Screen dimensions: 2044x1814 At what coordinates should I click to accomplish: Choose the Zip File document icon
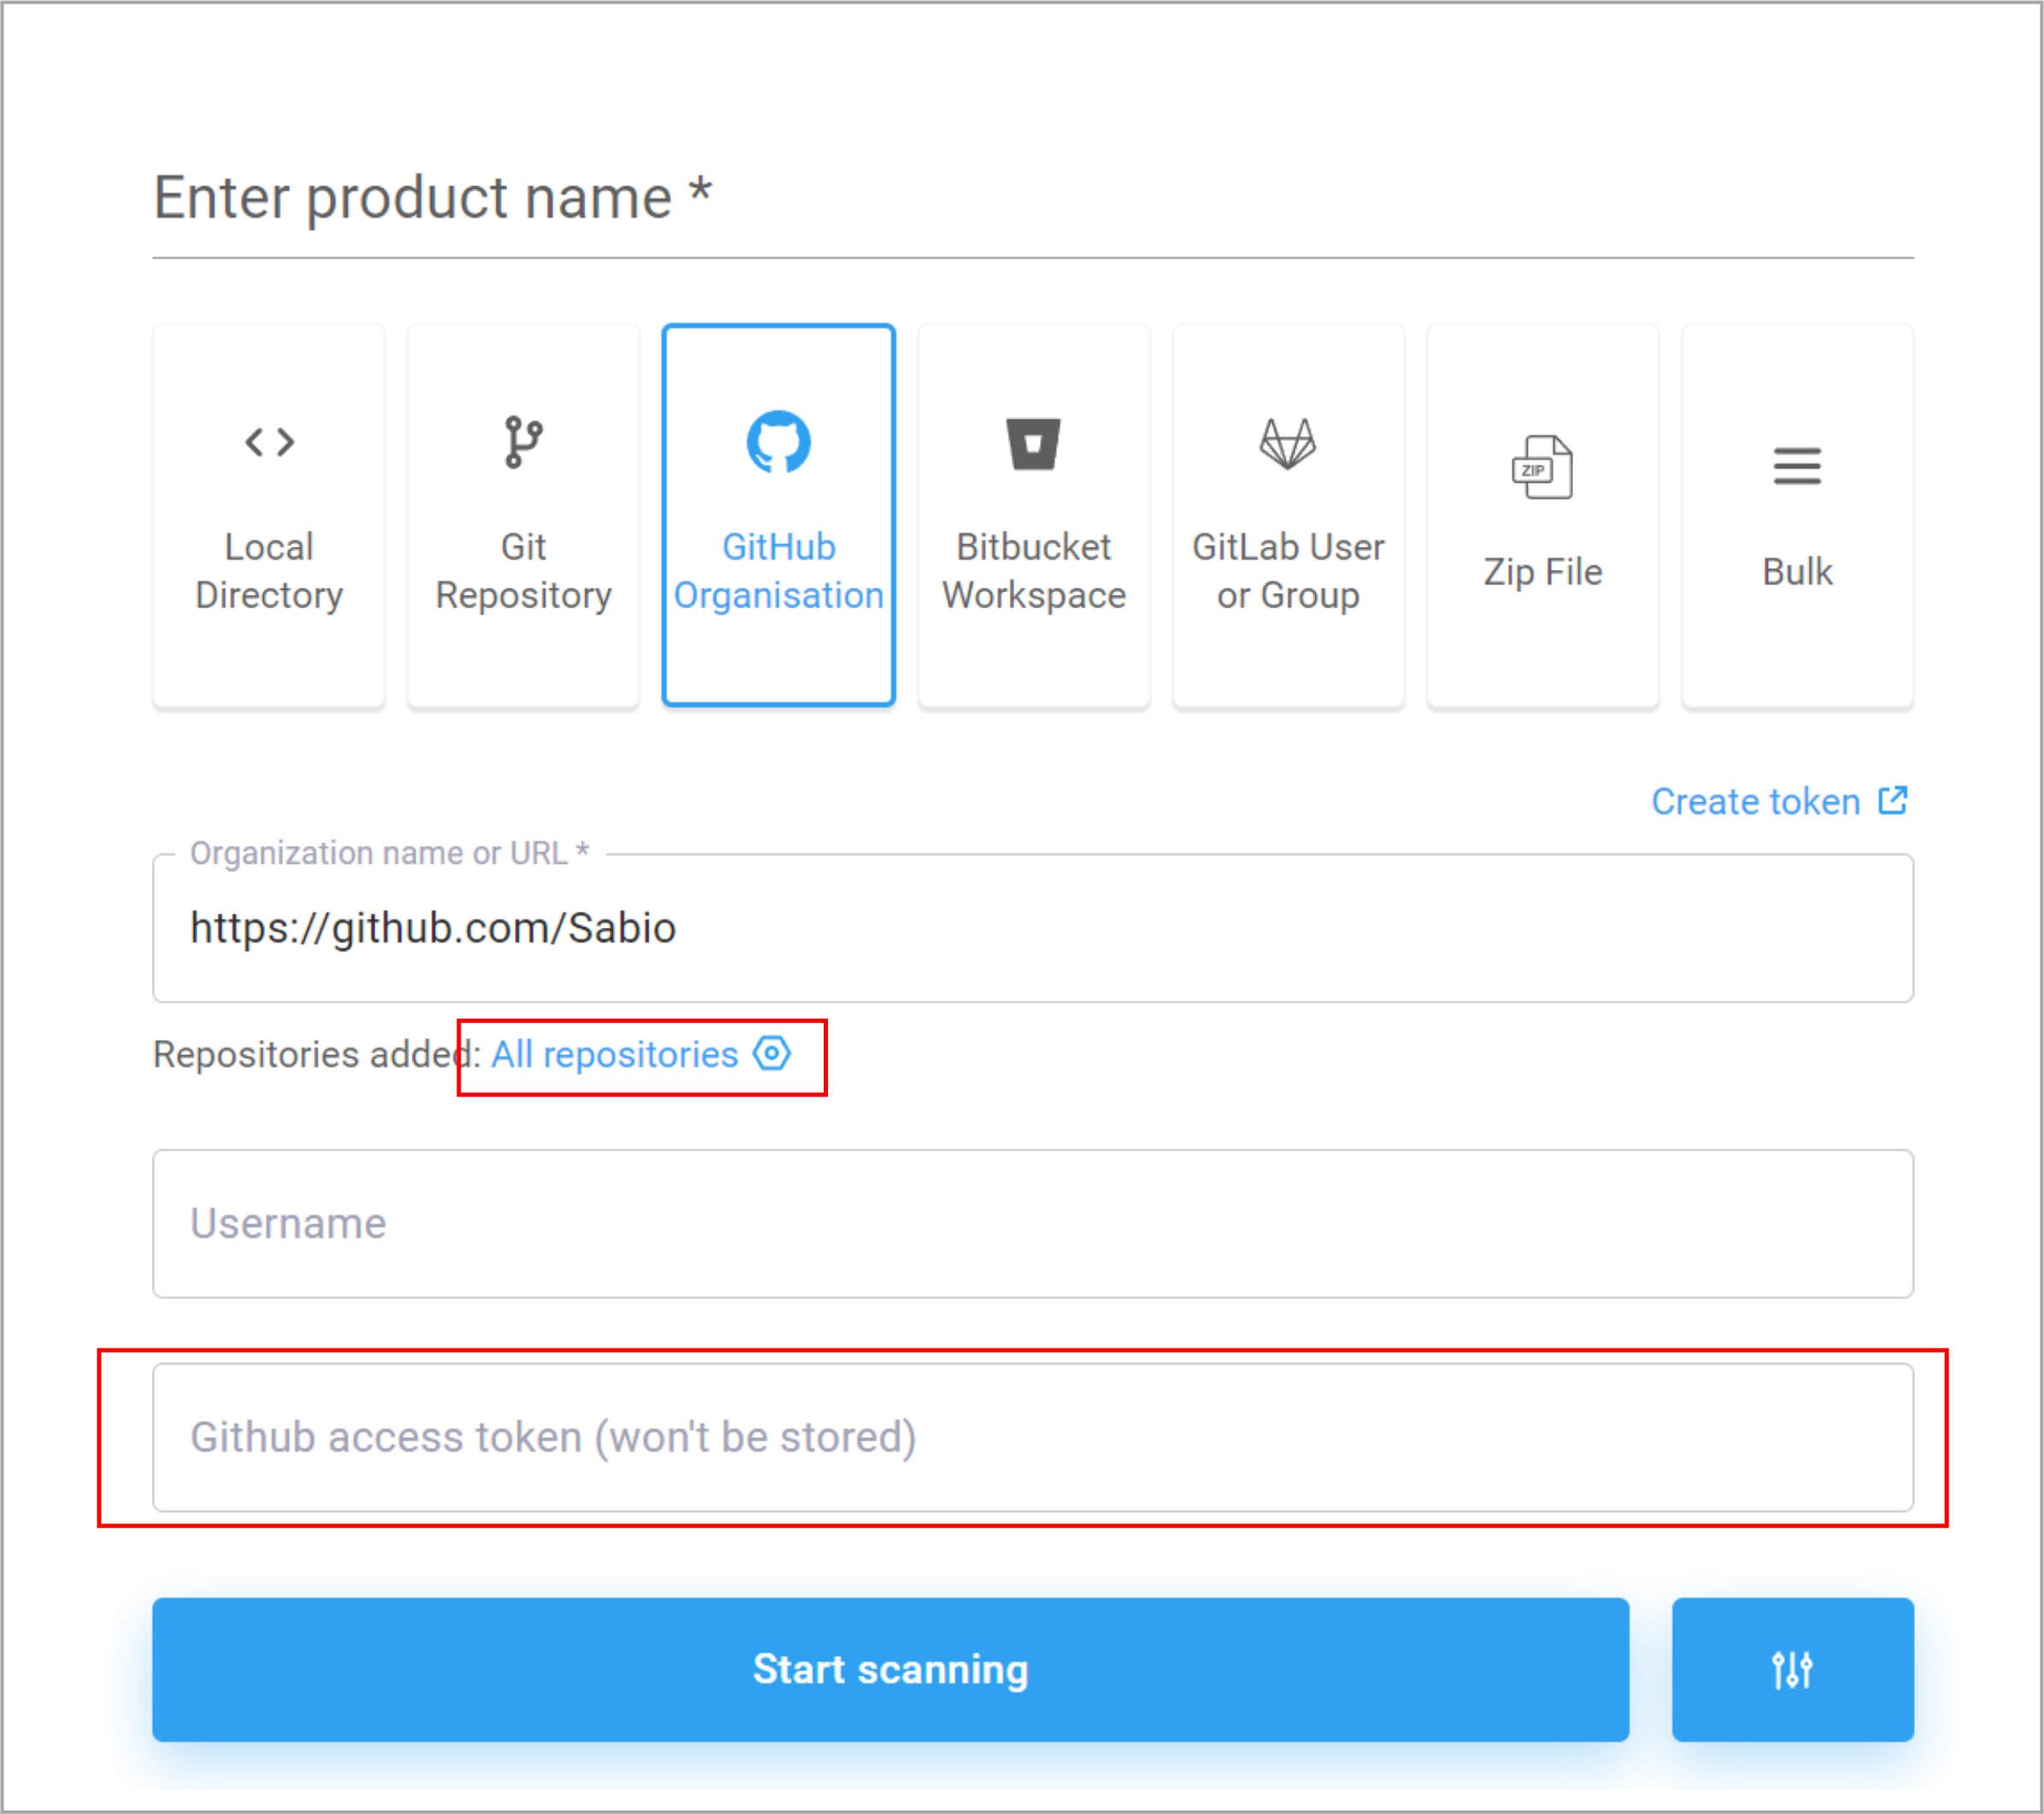point(1542,467)
